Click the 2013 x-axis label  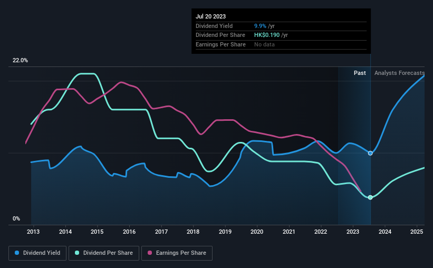[x=33, y=232]
